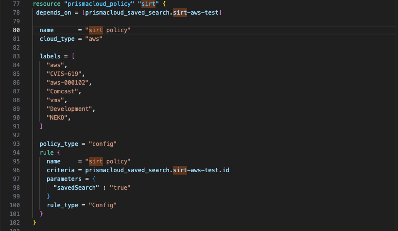Click the closing brace of parameters on line 99
This screenshot has width=398, height=231.
pos(48,196)
